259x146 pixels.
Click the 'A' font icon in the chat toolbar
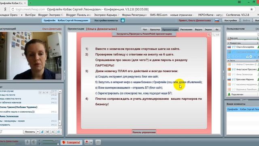[53, 132]
